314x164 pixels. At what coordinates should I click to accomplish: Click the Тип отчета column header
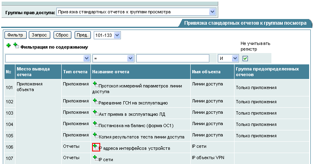click(x=76, y=72)
